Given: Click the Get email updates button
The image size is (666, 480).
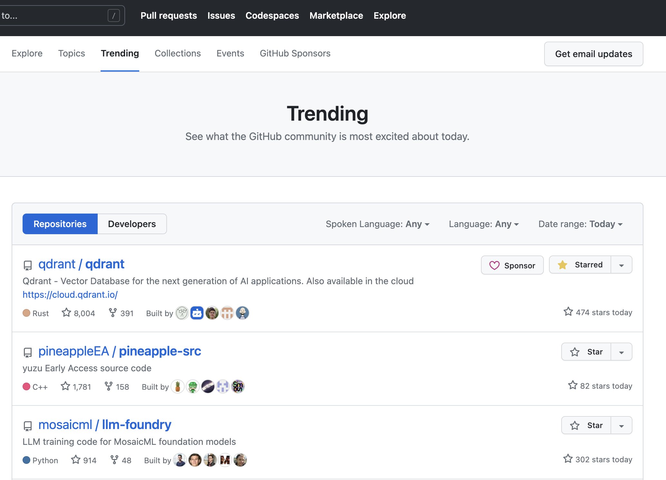Looking at the screenshot, I should 593,54.
